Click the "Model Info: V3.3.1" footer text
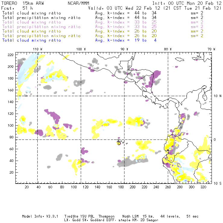Viewport: 223px width, 223px height. [x=40, y=216]
